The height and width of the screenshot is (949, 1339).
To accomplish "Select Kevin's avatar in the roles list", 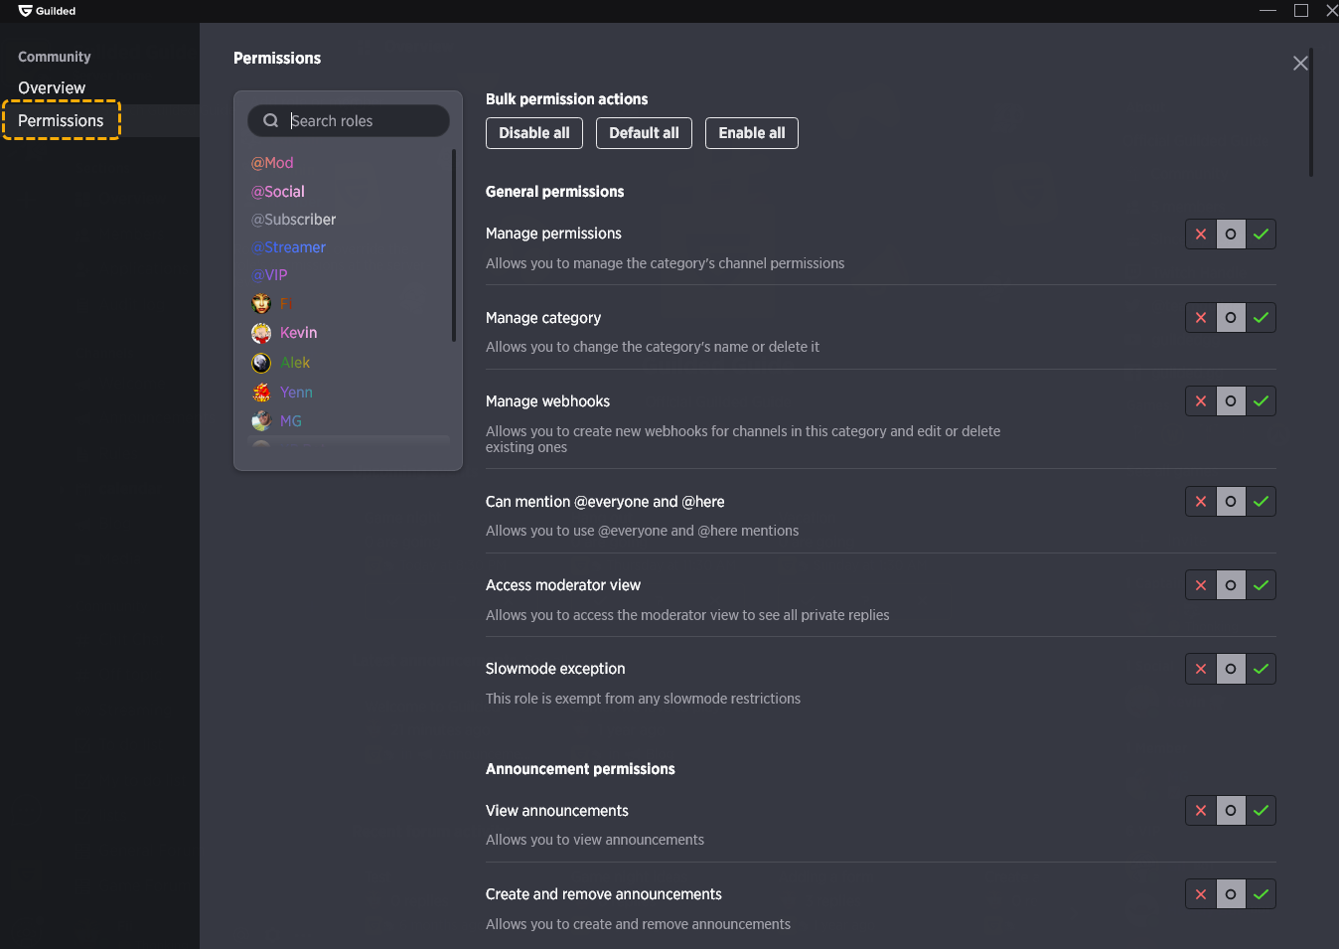I will click(x=261, y=333).
